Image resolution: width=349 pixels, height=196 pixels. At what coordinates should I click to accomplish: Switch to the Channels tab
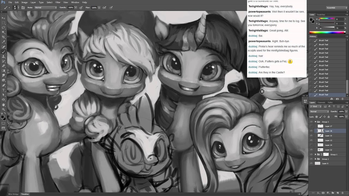[x=321, y=102]
